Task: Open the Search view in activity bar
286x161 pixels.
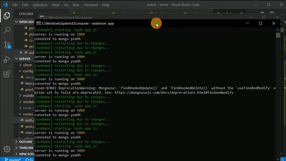Action: (x=7, y=30)
